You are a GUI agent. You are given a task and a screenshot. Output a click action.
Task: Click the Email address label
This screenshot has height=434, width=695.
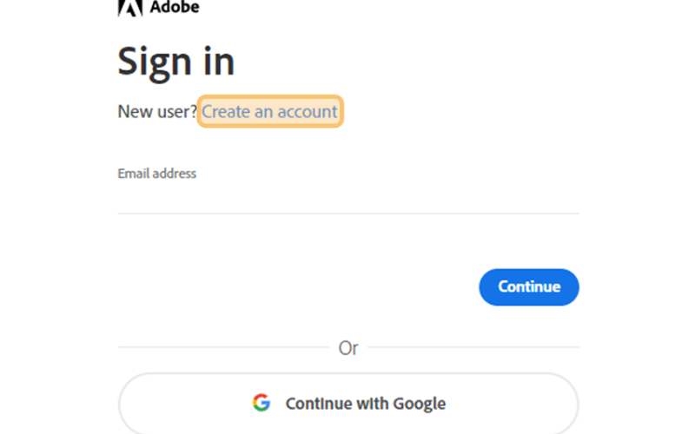[x=157, y=173]
